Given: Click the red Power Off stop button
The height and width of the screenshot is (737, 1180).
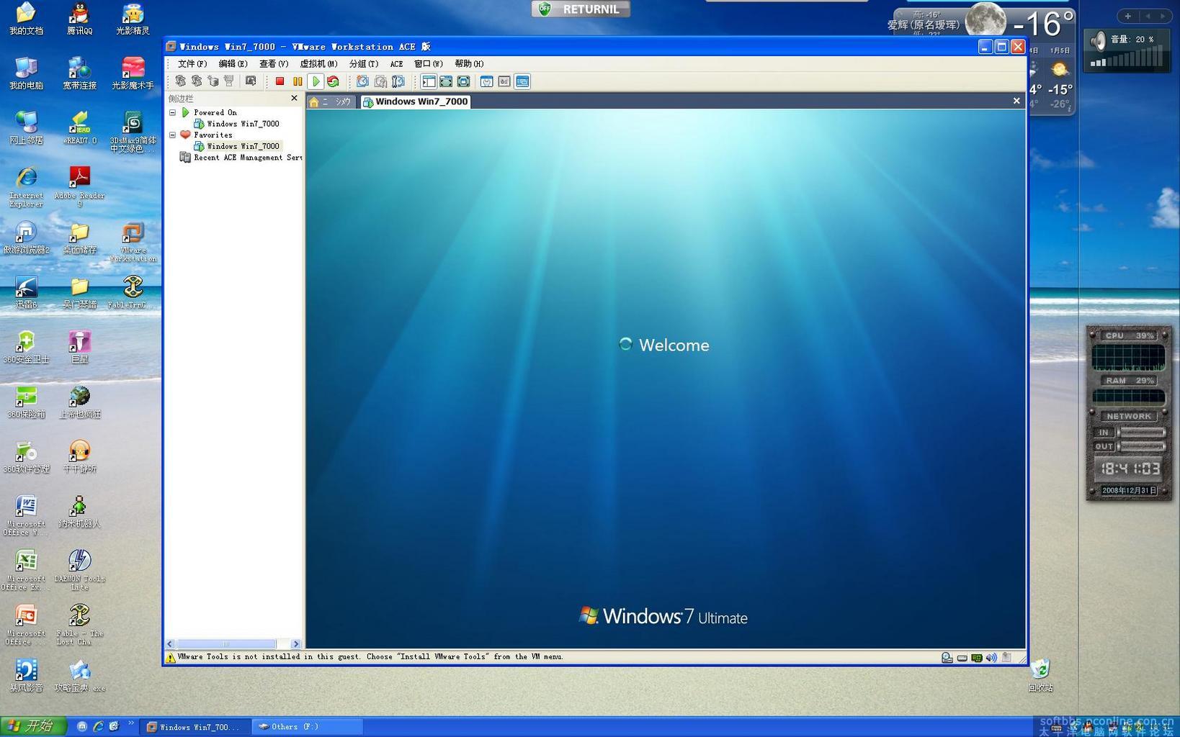Looking at the screenshot, I should coord(280,81).
